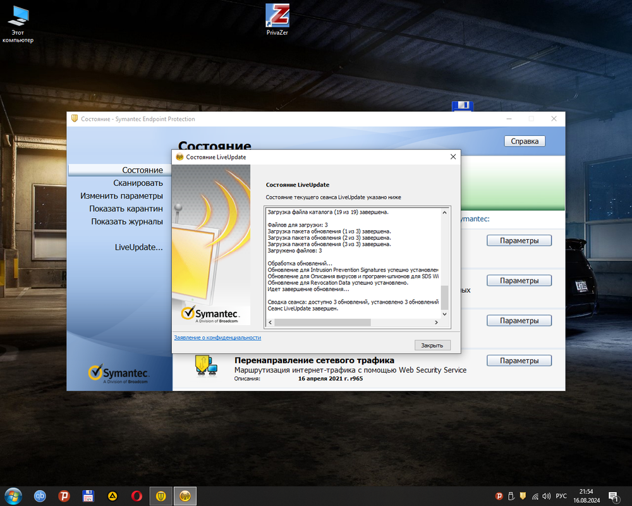The image size is (632, 506).
Task: Open Изменить параметры in the sidebar
Action: (x=121, y=195)
